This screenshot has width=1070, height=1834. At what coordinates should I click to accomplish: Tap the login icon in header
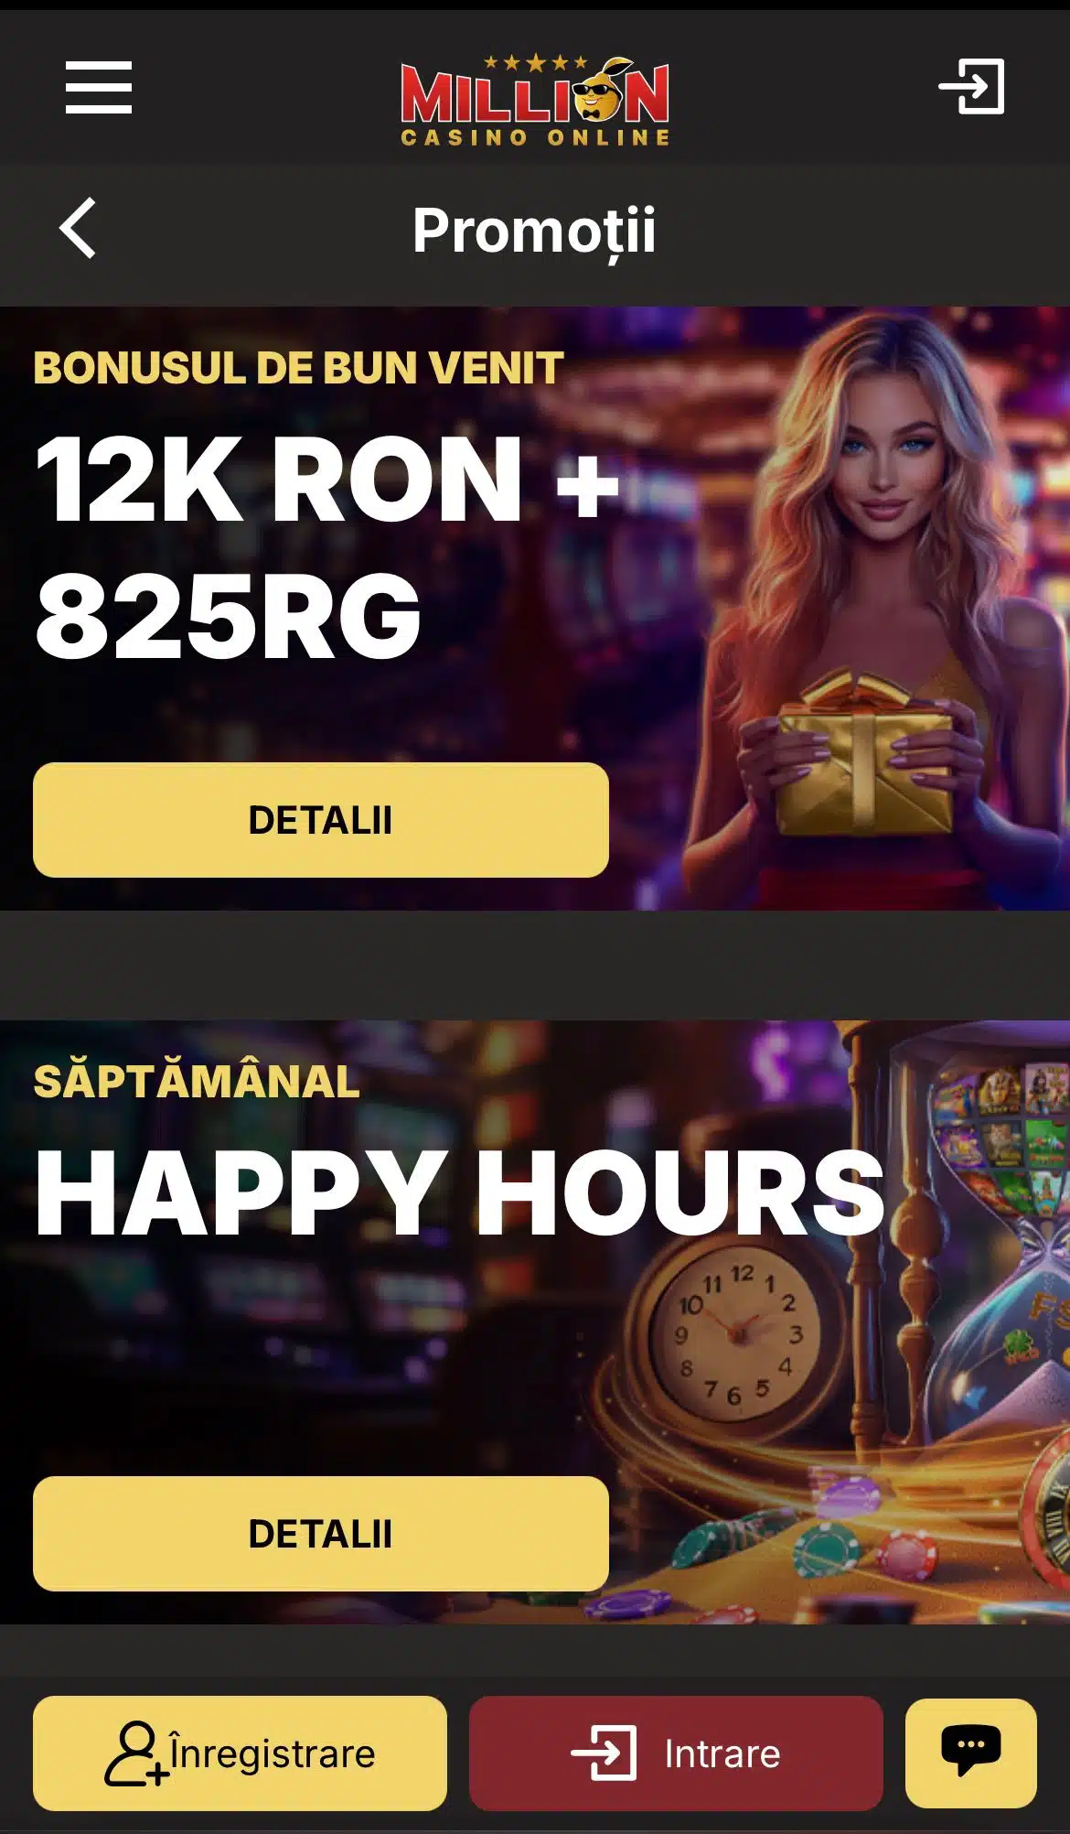972,87
